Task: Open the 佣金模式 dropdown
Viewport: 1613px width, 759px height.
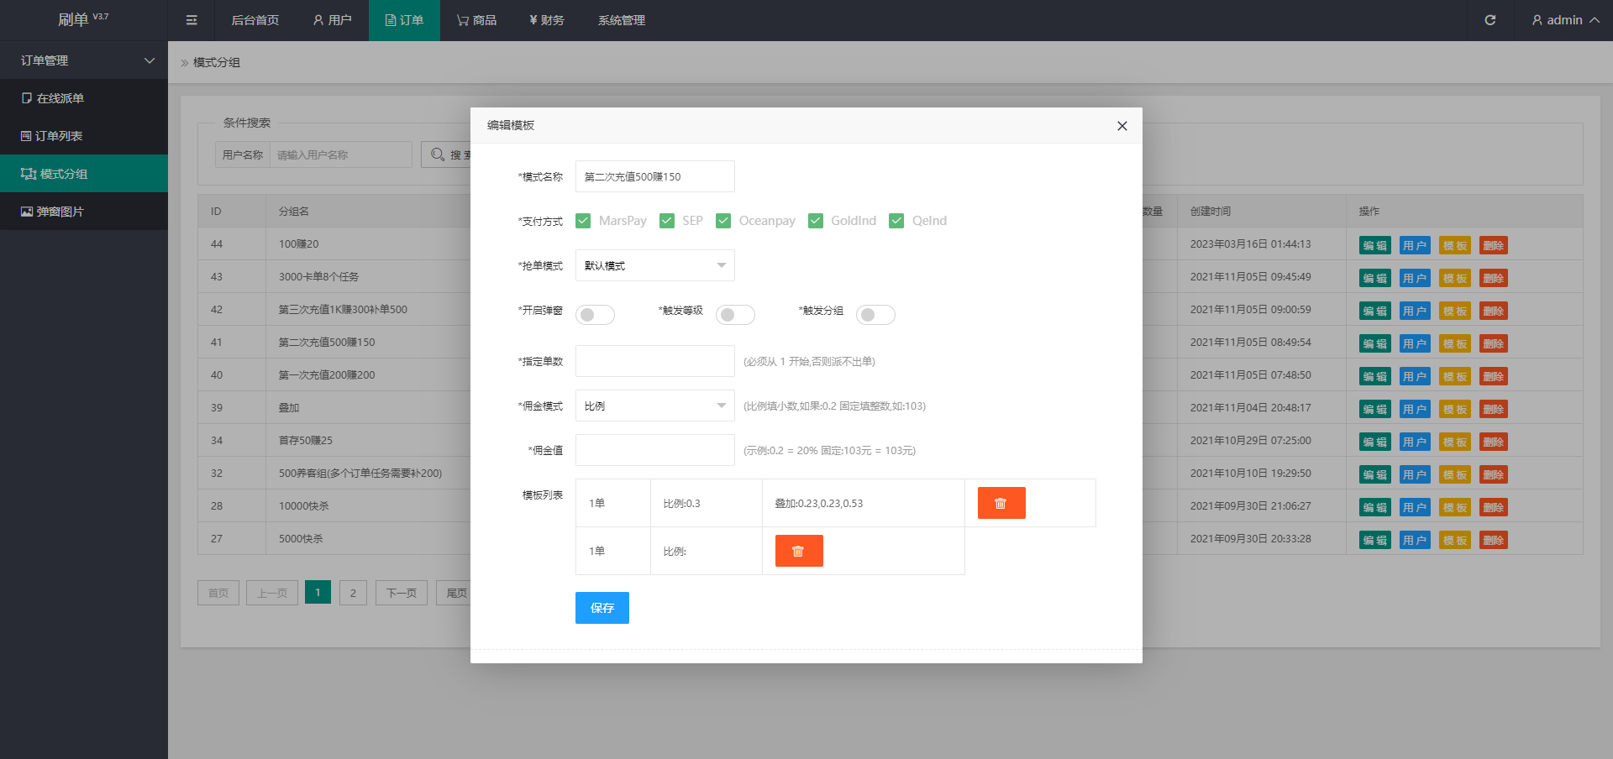Action: point(654,406)
